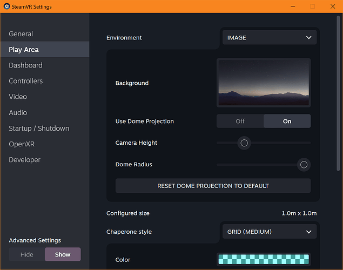Click the Camera Height label
This screenshot has width=343, height=270.
point(136,143)
